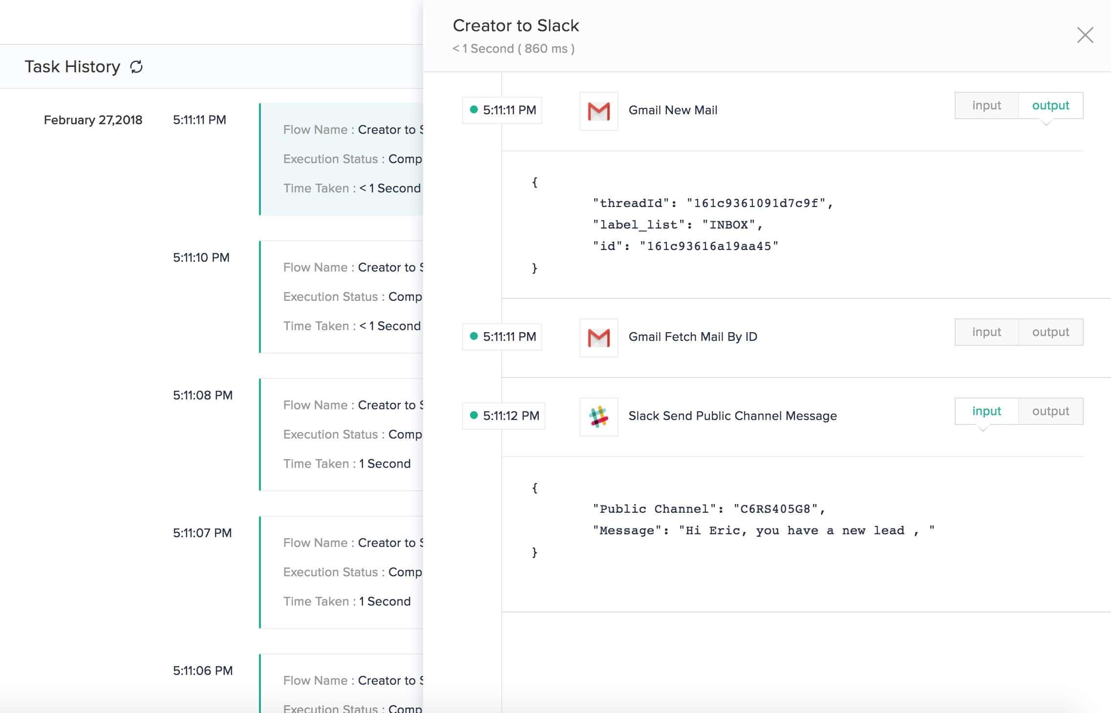This screenshot has width=1111, height=713.
Task: Click the "Slack Send Public Channel Message" title
Action: pos(732,416)
